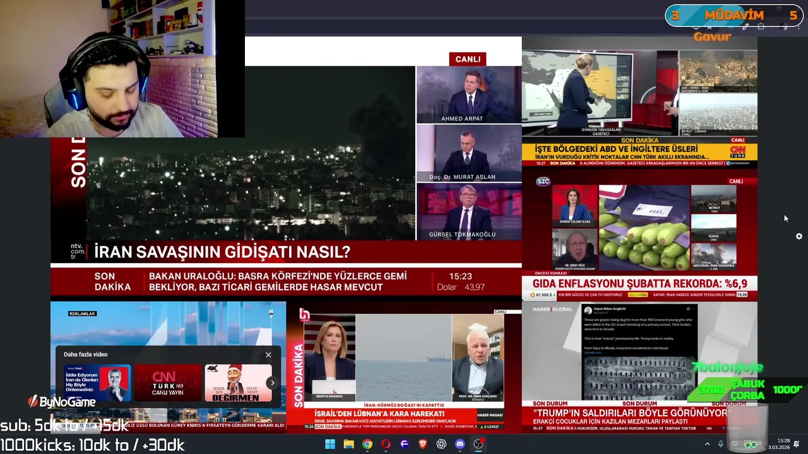Open the Windows Start menu
Screen dimensions: 808x454
[x=330, y=444]
